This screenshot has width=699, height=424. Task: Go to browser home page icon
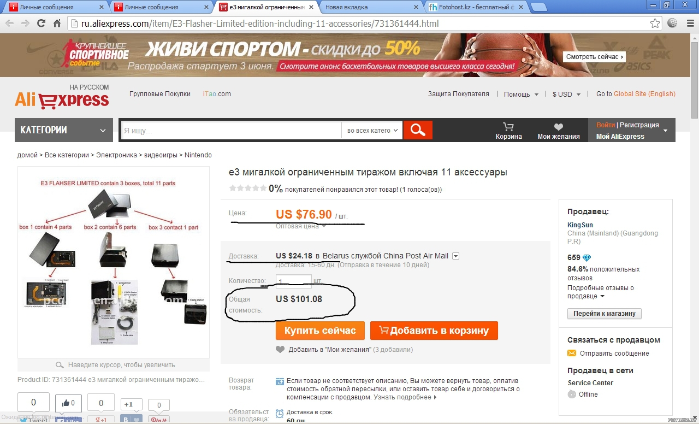pyautogui.click(x=57, y=23)
